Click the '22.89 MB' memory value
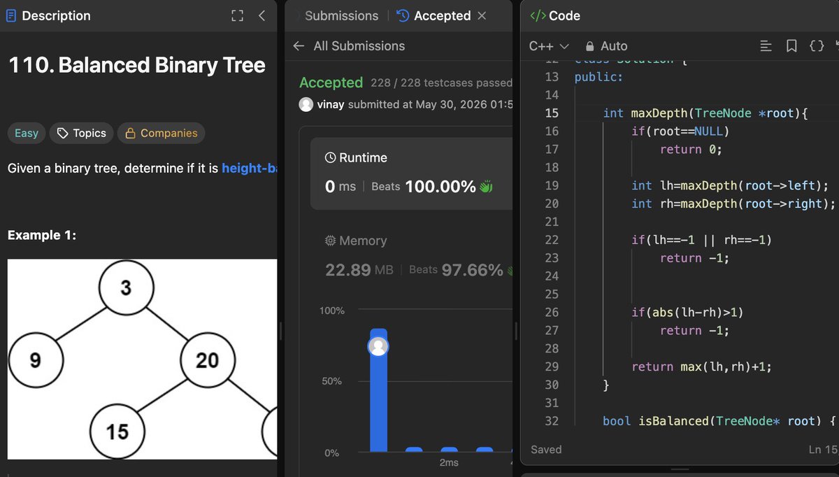 click(359, 270)
